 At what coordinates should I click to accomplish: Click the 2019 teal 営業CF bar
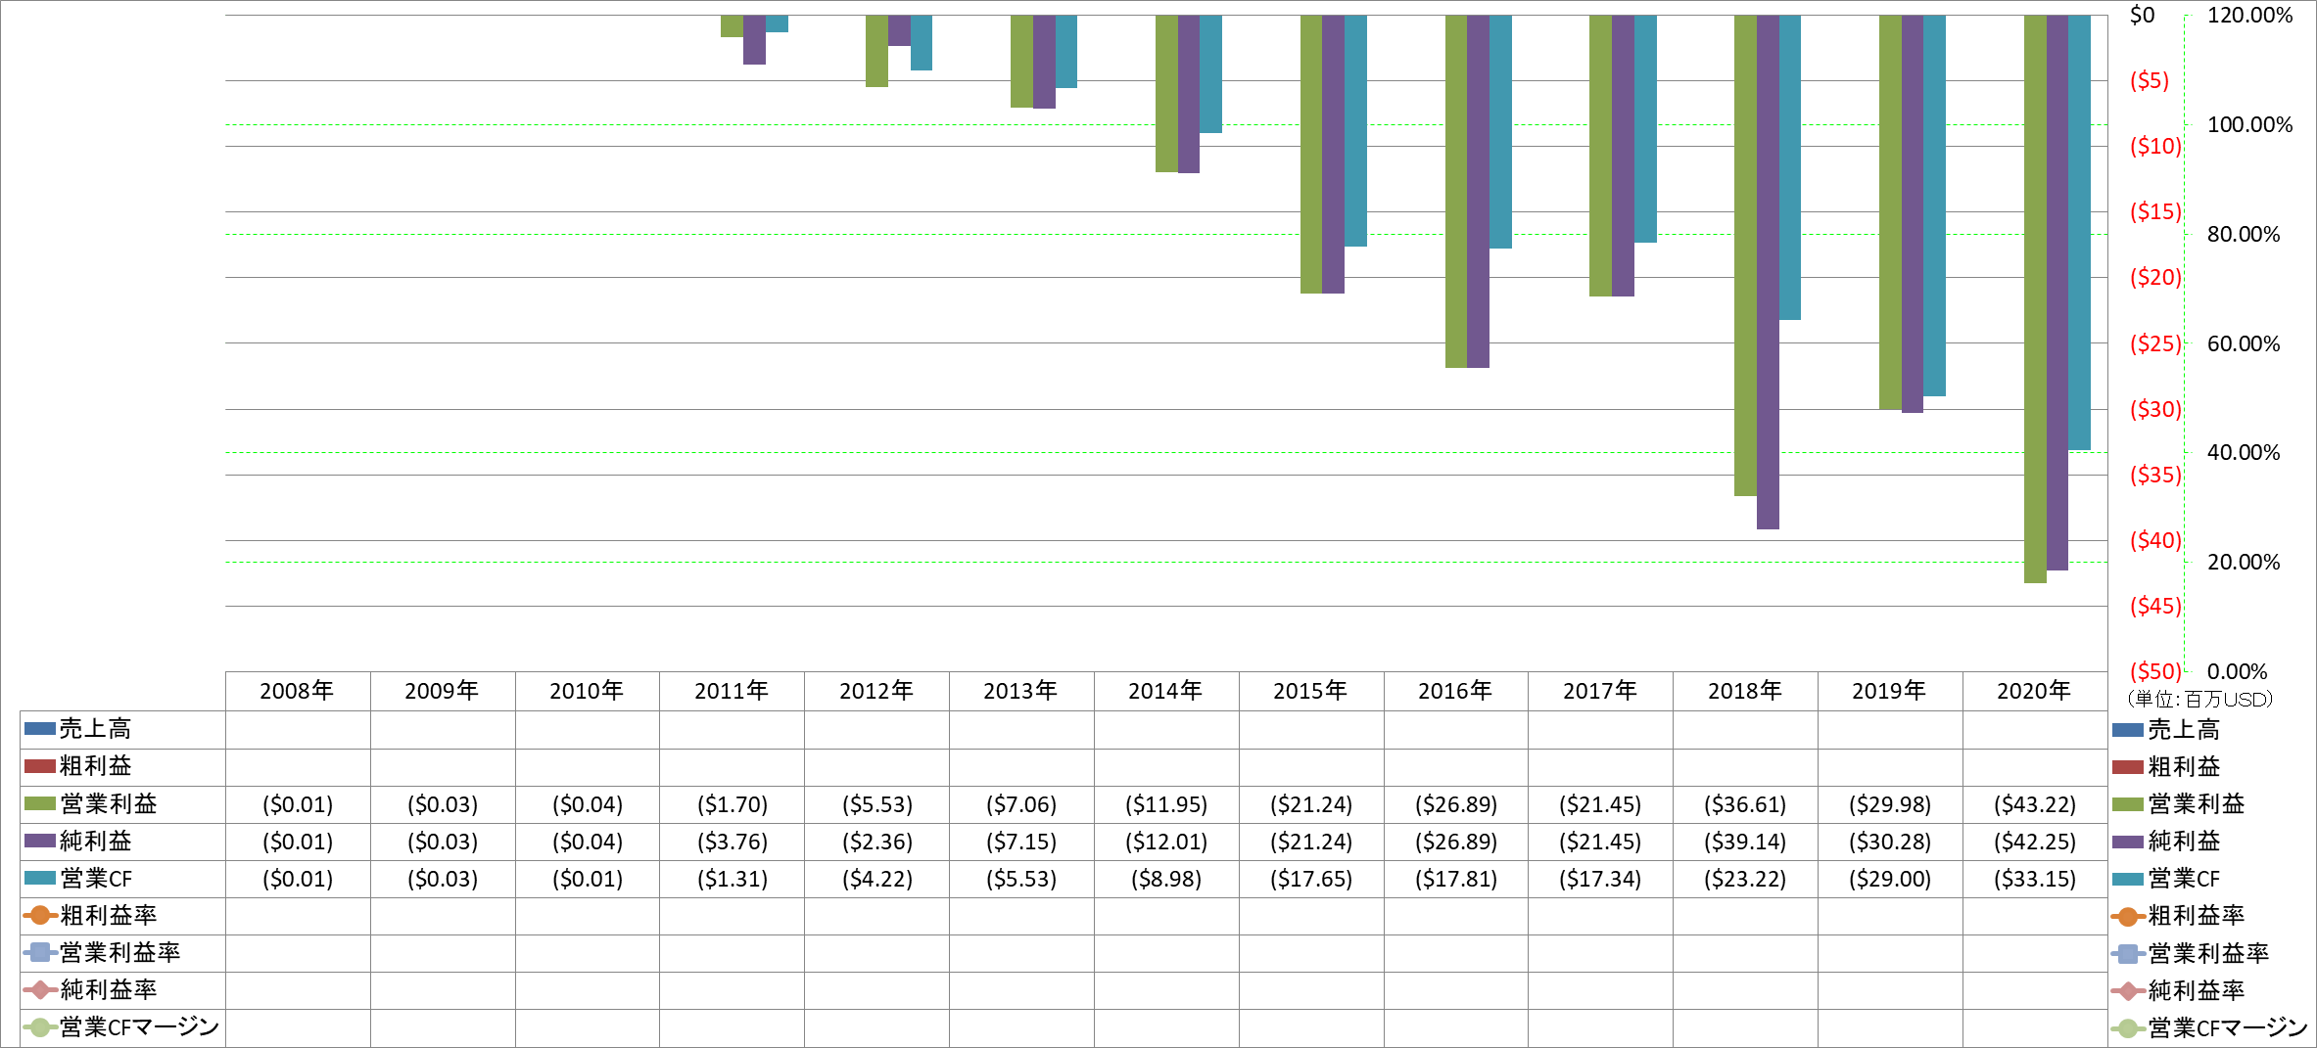point(1934,205)
